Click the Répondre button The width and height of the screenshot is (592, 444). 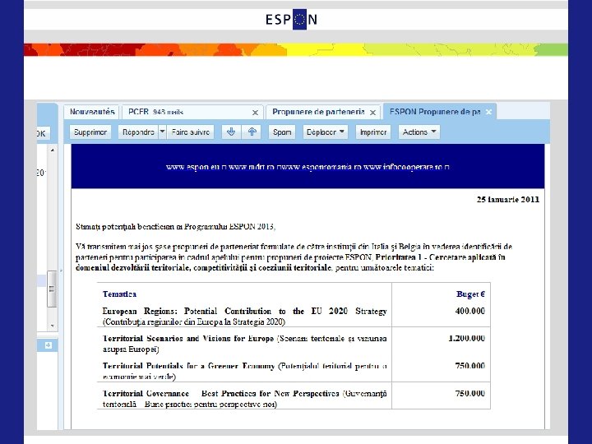[138, 132]
